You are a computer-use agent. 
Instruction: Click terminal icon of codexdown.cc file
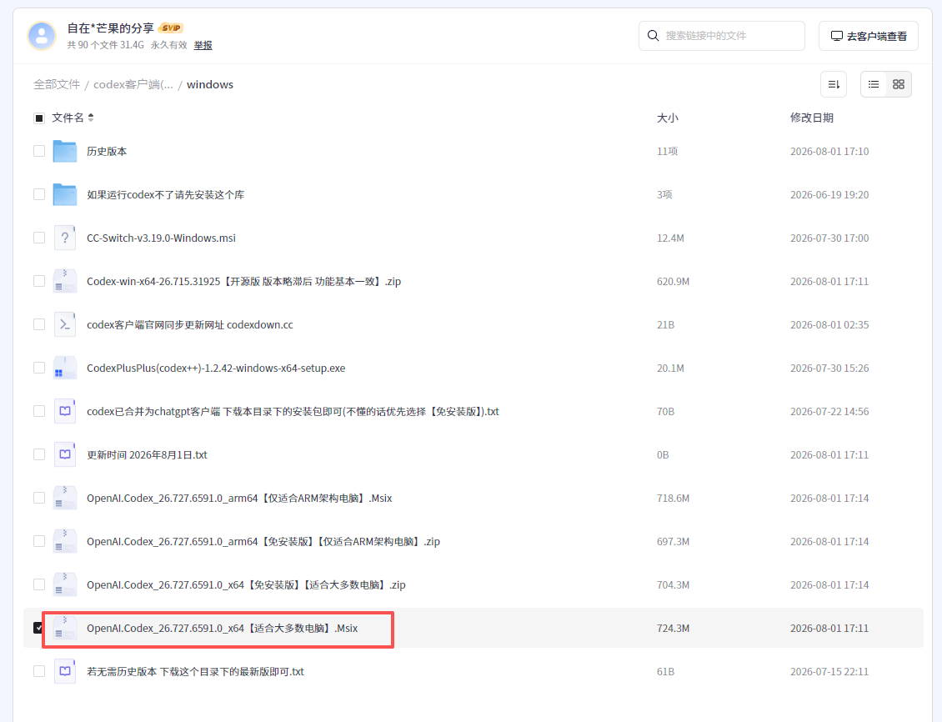coord(65,324)
